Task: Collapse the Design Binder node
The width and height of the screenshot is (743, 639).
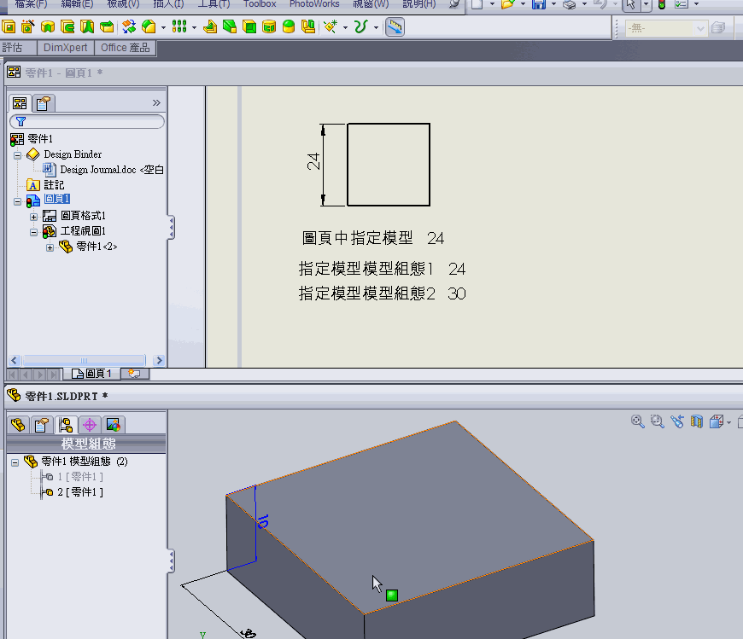Action: click(x=18, y=155)
